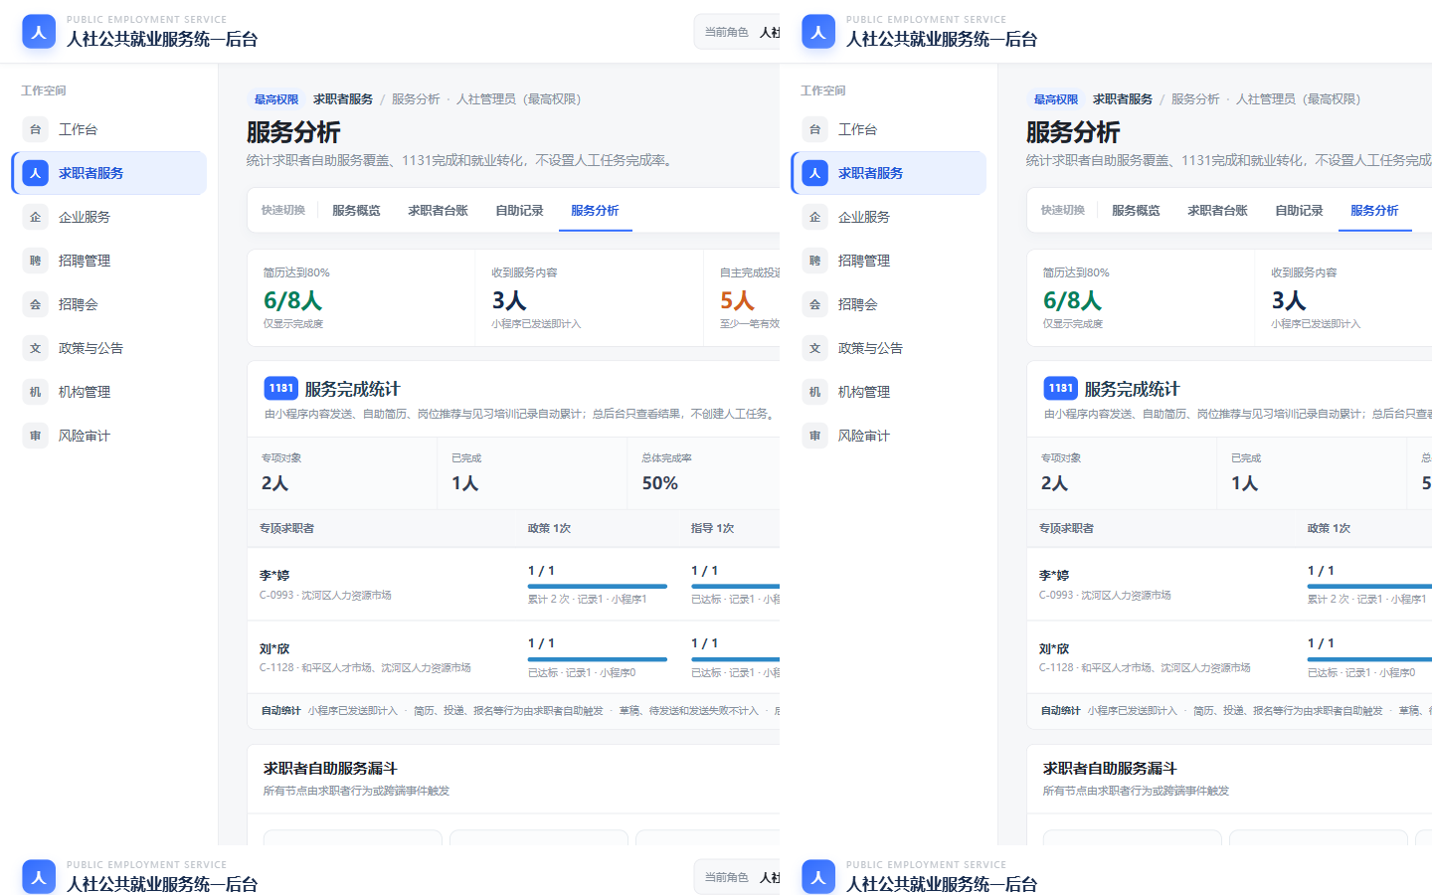Screen dimensions: 1432x895
Task: Click C-0993 沈河区人力资源市场 text in left copy
Action: (x=325, y=596)
